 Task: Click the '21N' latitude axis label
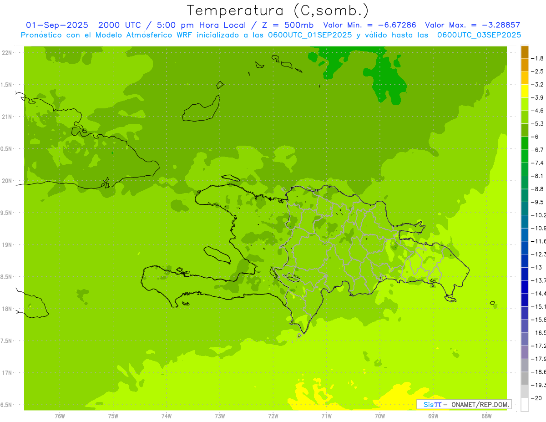click(x=6, y=117)
